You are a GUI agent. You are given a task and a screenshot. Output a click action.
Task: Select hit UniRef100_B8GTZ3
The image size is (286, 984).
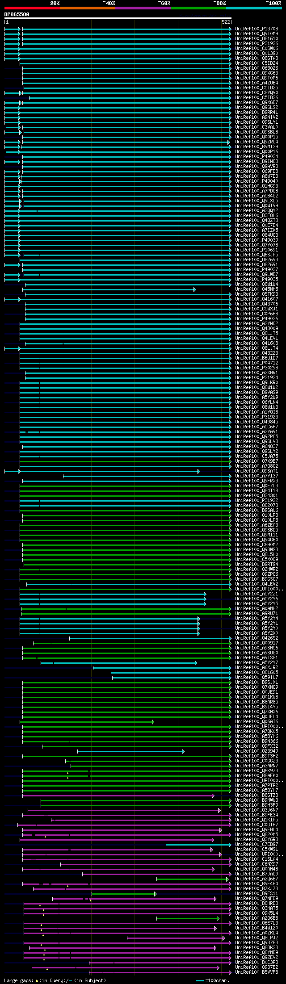click(x=257, y=796)
